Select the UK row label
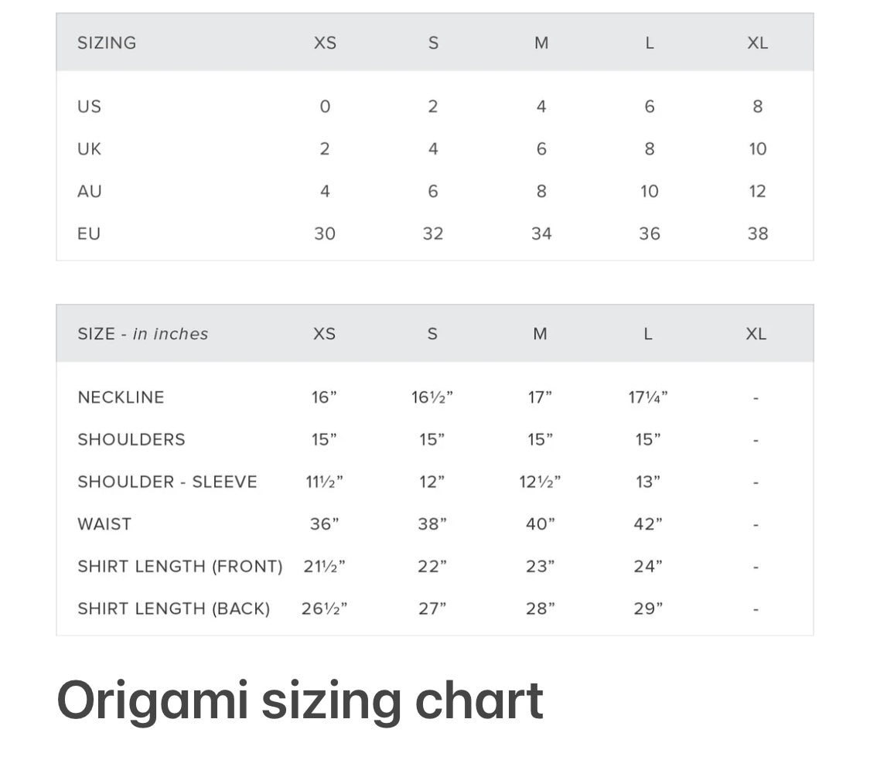This screenshot has height=760, width=870. tap(89, 149)
